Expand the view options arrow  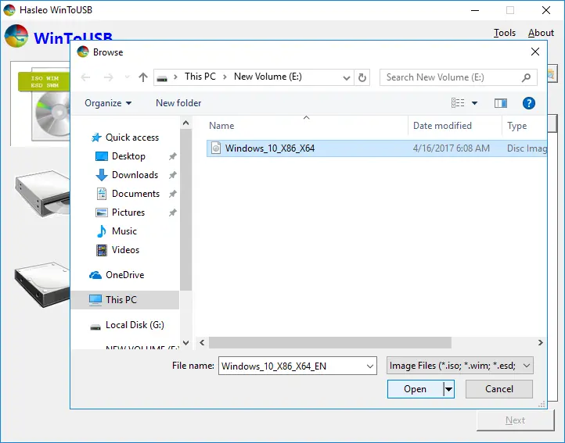click(x=474, y=103)
